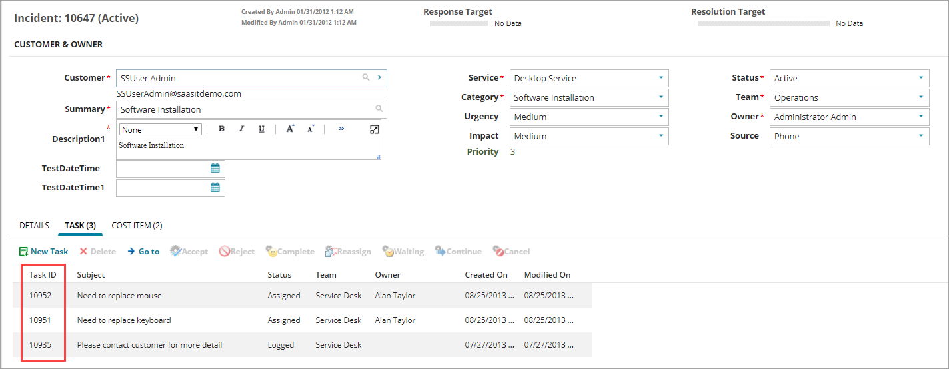Image resolution: width=949 pixels, height=369 pixels.
Task: Click the New Task button
Action: coord(44,252)
